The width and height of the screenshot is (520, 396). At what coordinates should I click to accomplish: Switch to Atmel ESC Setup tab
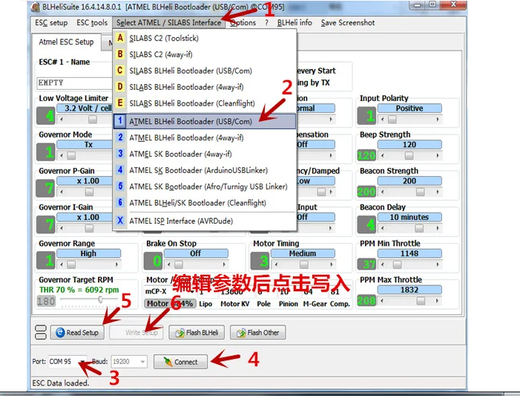click(66, 42)
